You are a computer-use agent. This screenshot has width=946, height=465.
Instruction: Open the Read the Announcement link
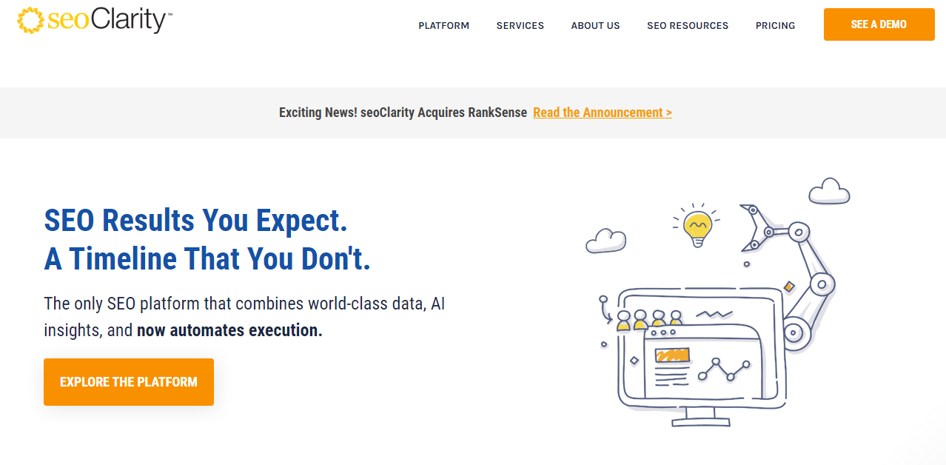click(x=603, y=113)
